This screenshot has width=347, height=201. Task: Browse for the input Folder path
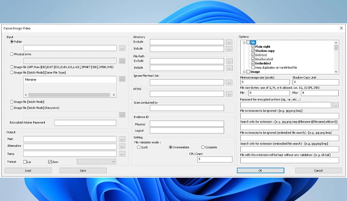122,48
